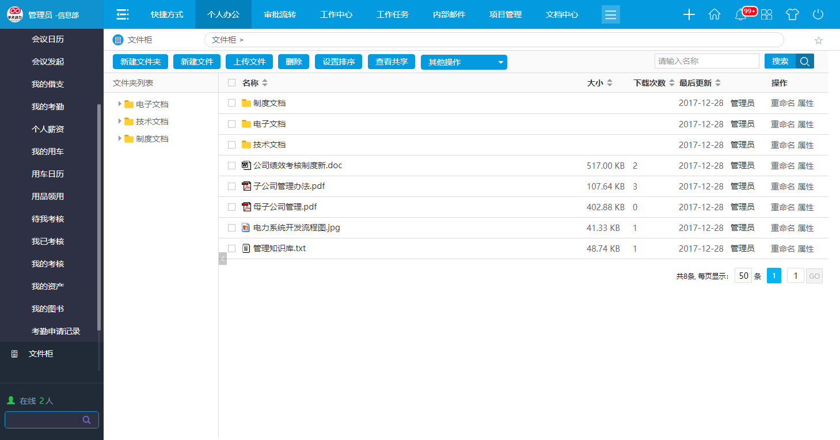Switch to the 审批流转 tab
This screenshot has height=440, width=840.
[280, 14]
